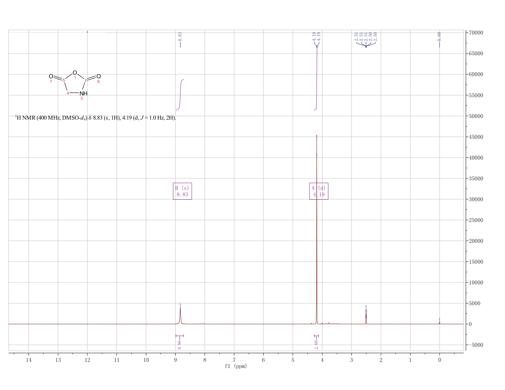
Task: Click ring oxygen atom labeled 1
Action: tap(75, 73)
